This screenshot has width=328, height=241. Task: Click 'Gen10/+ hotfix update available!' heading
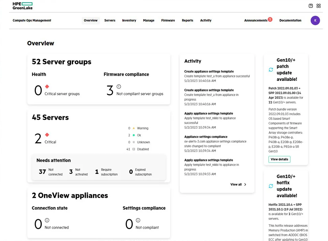pyautogui.click(x=287, y=186)
